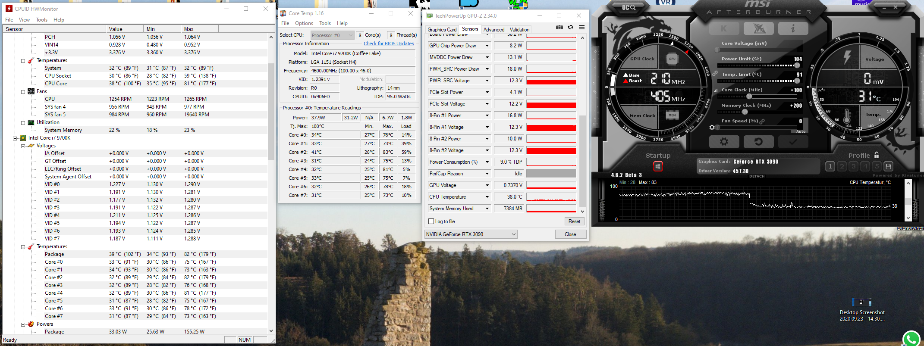Viewport: 924px width, 346px height.
Task: Open the OC Scanner in Afterburner
Action: pyautogui.click(x=629, y=7)
